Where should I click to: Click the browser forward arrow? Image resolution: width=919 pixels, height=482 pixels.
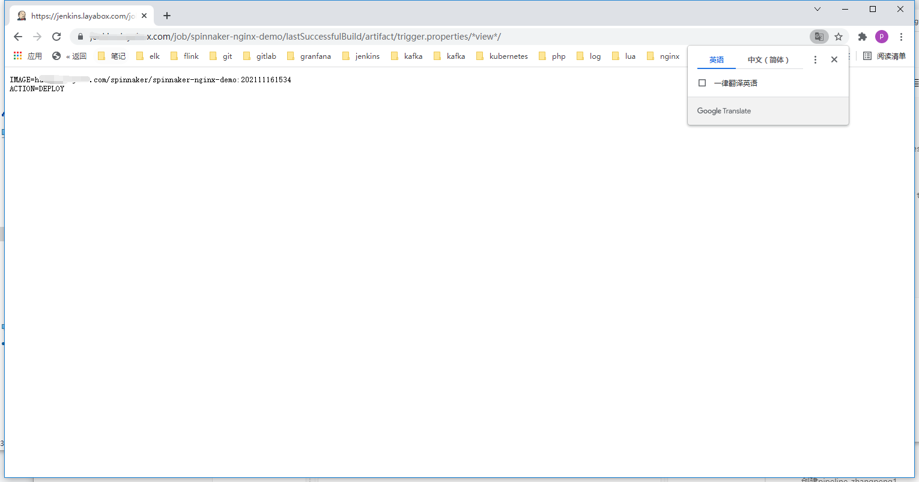tap(37, 37)
